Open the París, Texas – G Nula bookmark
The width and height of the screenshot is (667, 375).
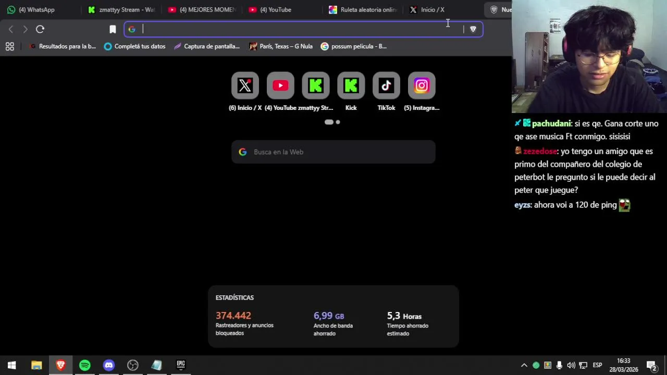tap(281, 46)
